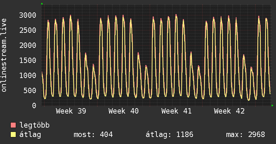The height and width of the screenshot is (144, 276).
Task: Select the legtöbb legend label
Action: click(x=34, y=125)
